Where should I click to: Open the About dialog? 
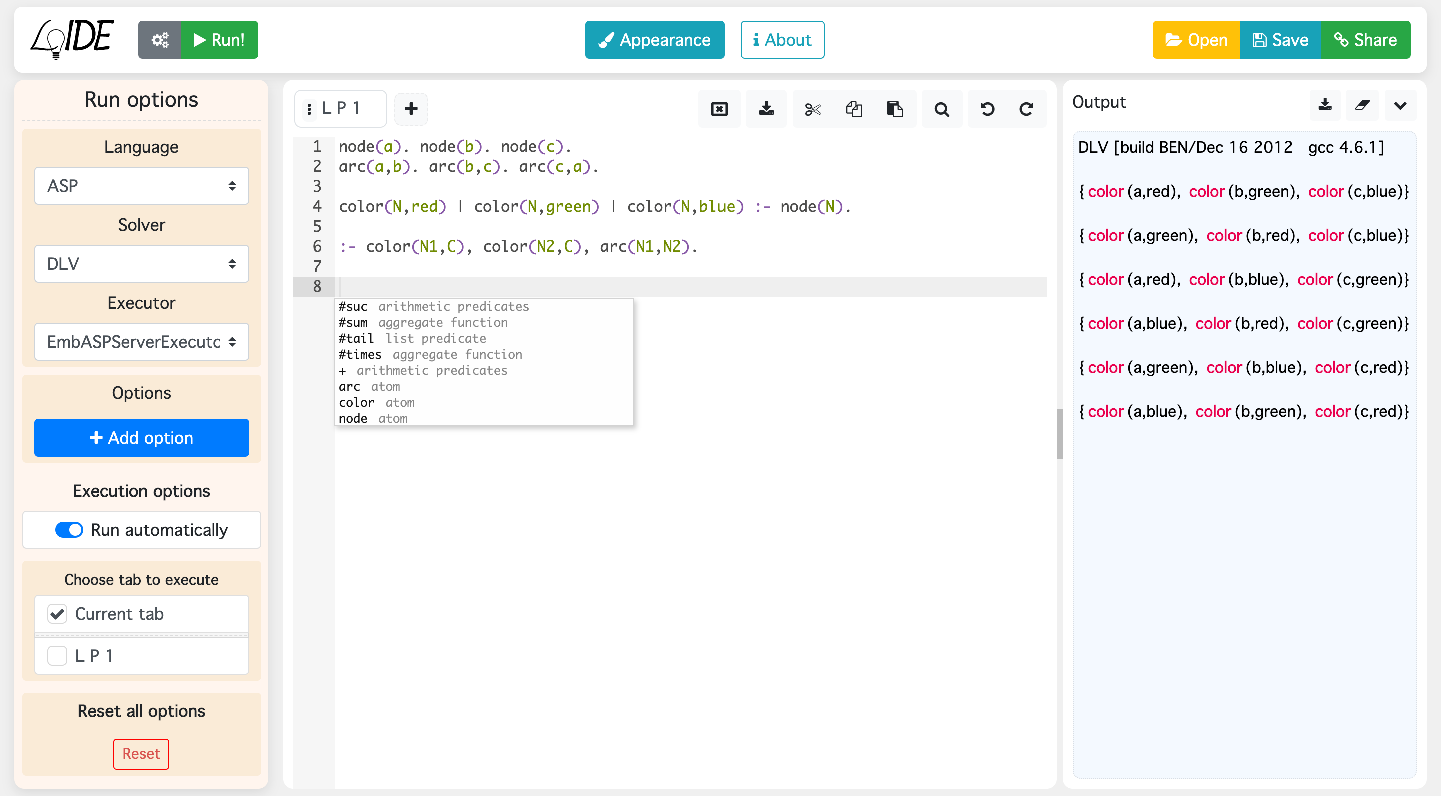pyautogui.click(x=782, y=39)
